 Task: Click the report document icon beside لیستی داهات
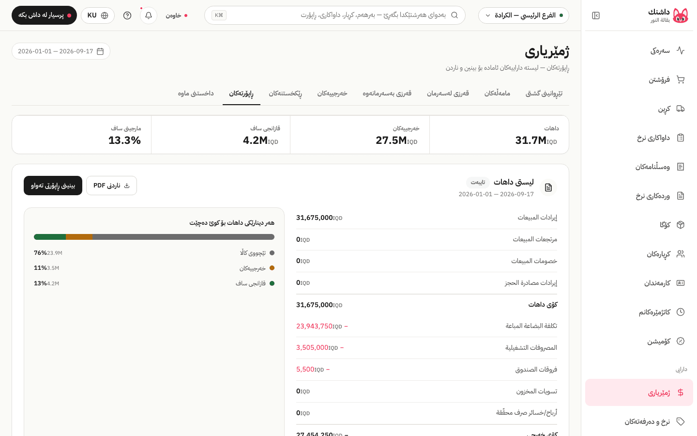click(x=548, y=187)
